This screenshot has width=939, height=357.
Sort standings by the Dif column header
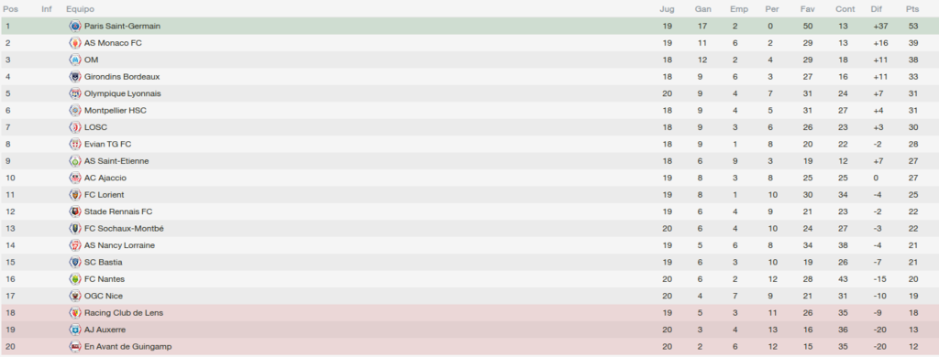pyautogui.click(x=877, y=9)
